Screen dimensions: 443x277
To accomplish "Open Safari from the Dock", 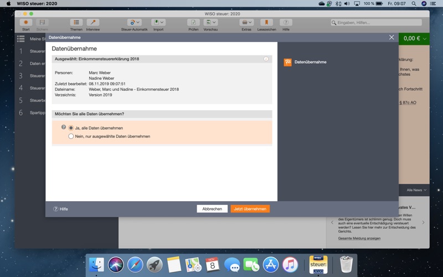I will (135, 265).
